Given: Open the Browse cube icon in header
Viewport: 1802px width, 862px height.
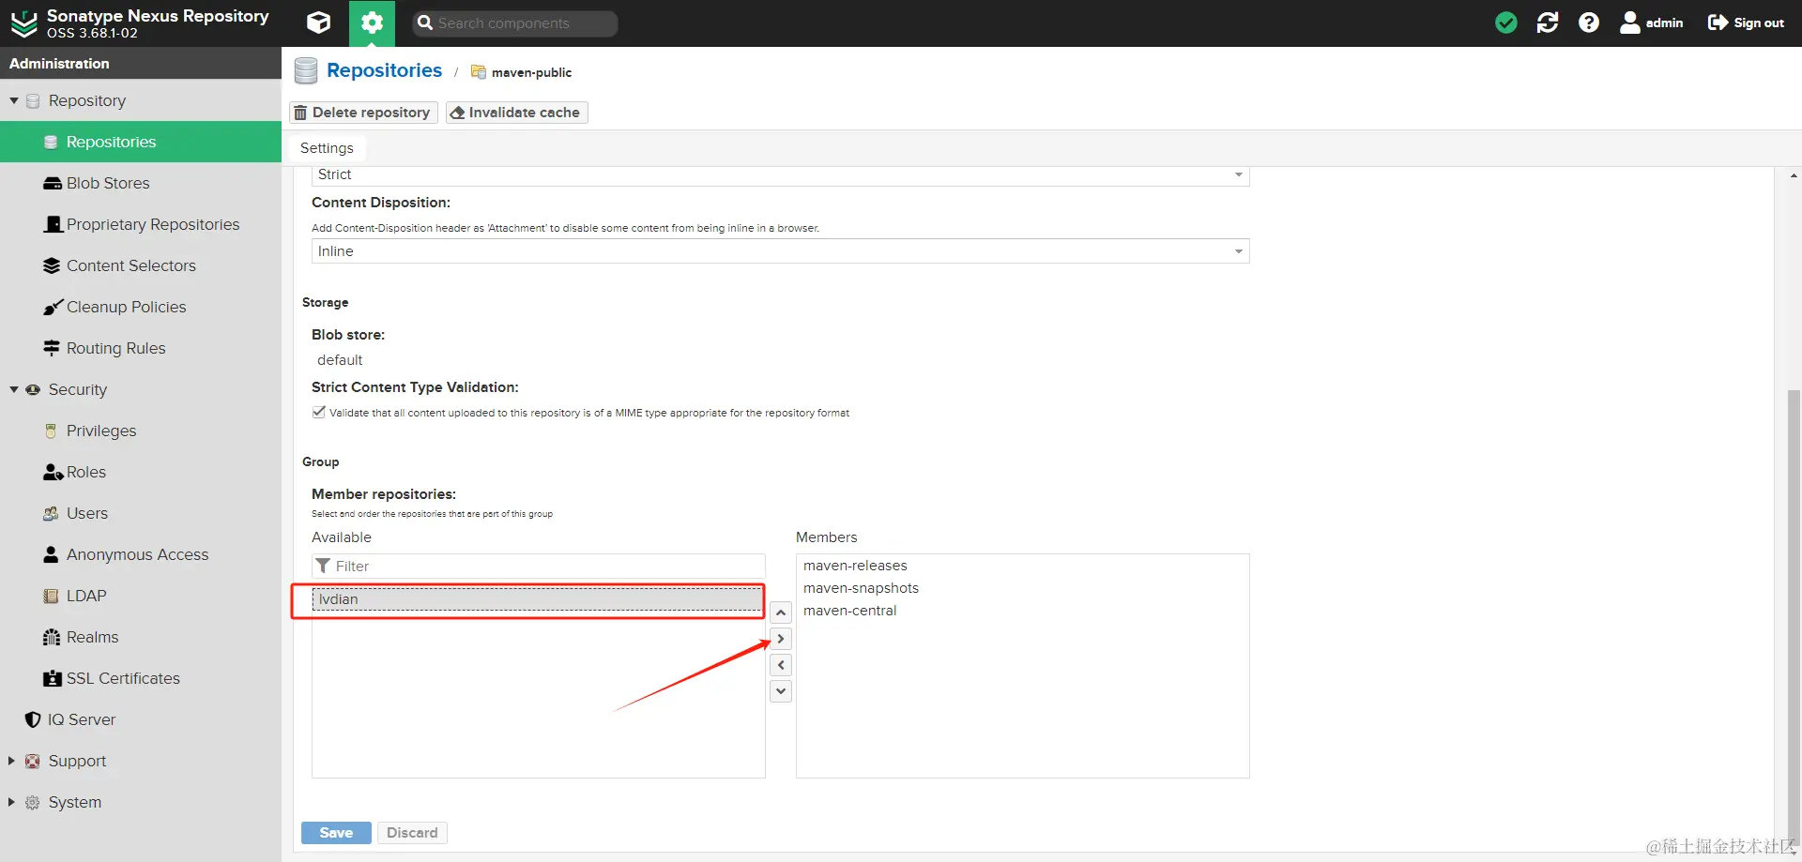Looking at the screenshot, I should (319, 23).
